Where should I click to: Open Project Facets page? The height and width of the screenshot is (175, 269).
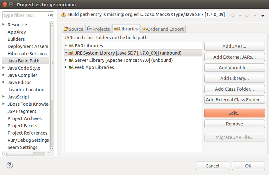(x=22, y=126)
